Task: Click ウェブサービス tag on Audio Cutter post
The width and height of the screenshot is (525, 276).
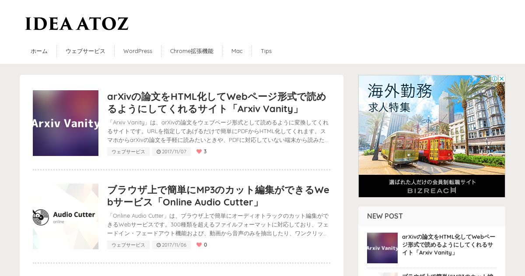Action: 128,245
